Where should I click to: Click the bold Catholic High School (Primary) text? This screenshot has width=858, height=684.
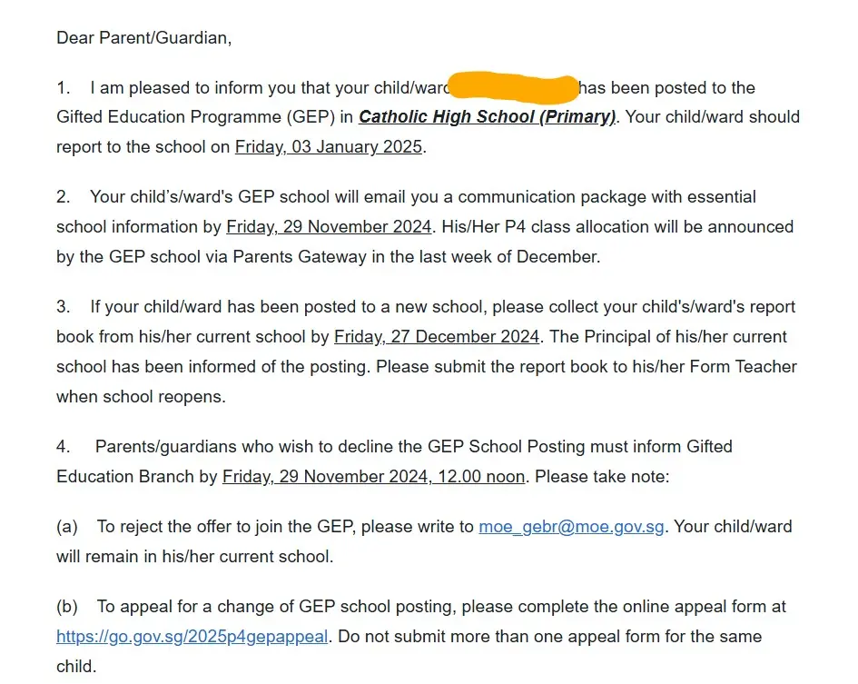tap(488, 117)
